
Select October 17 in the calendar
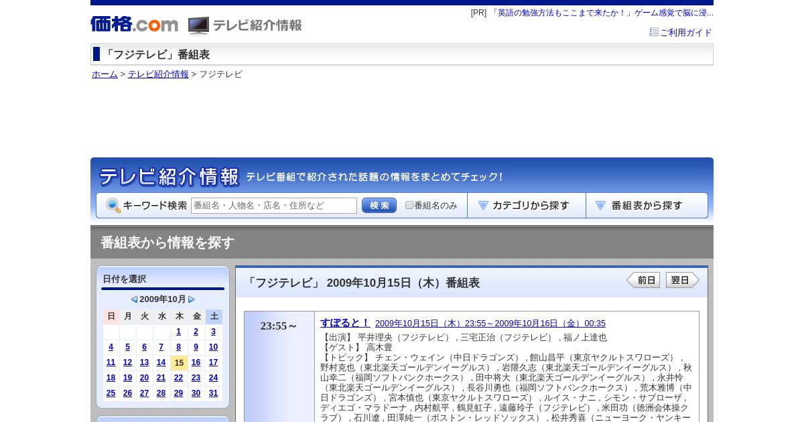point(214,362)
